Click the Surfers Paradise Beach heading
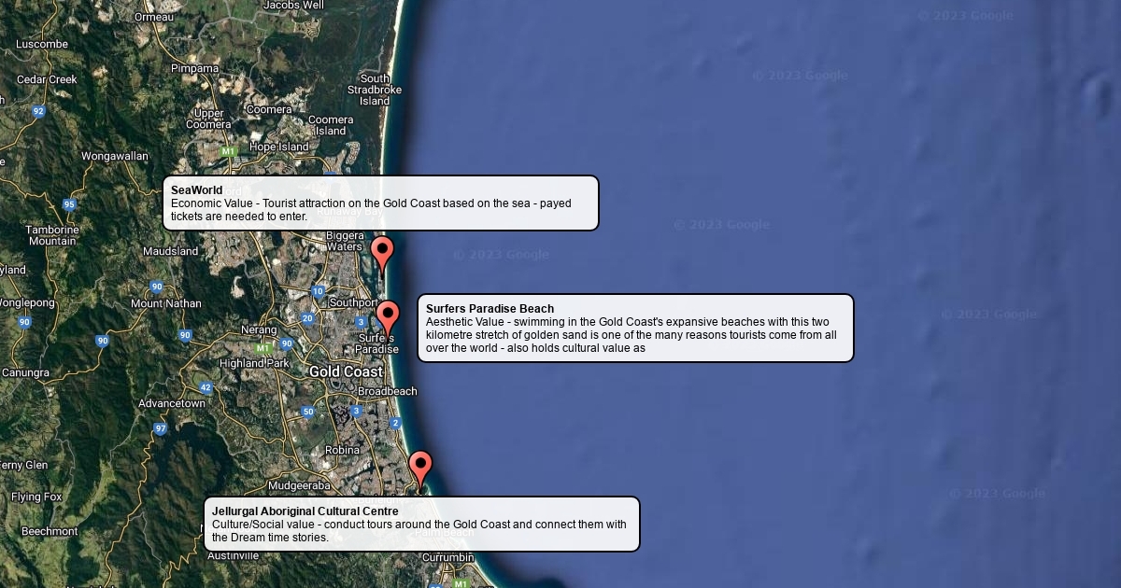This screenshot has width=1121, height=588. pos(490,309)
